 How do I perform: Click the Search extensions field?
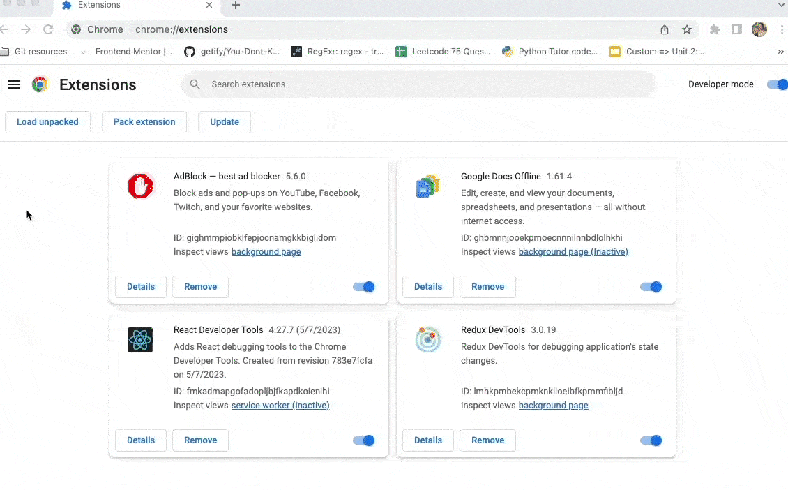pyautogui.click(x=418, y=84)
